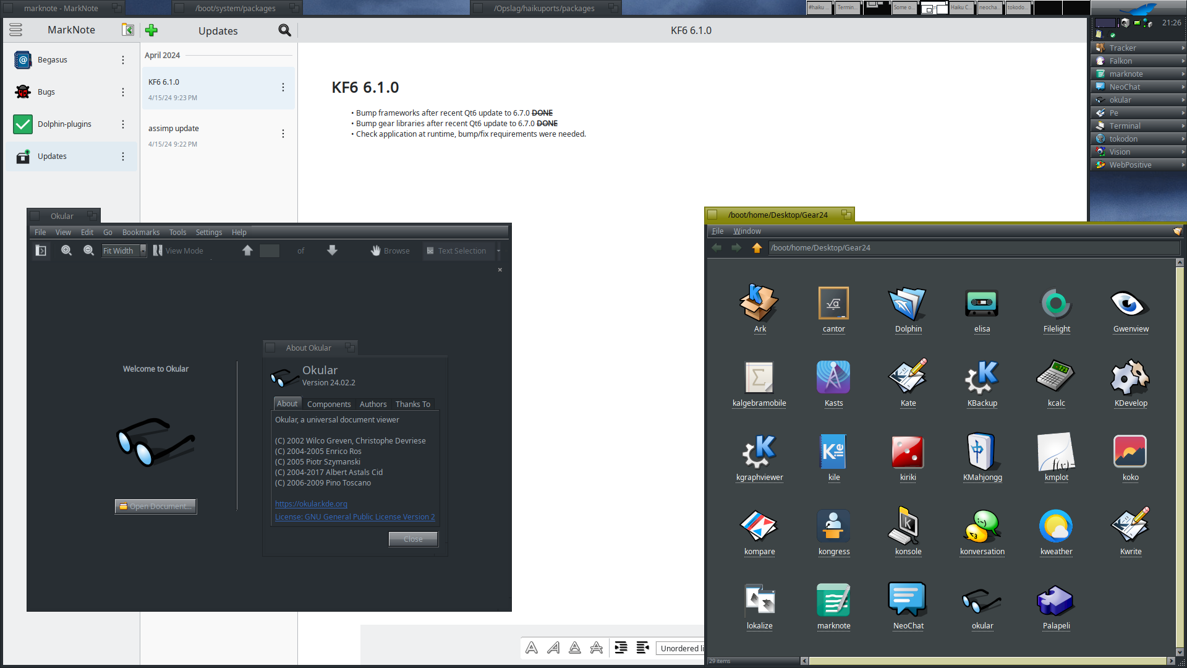Go to parent folder in file manager
The height and width of the screenshot is (668, 1187).
[x=757, y=247]
